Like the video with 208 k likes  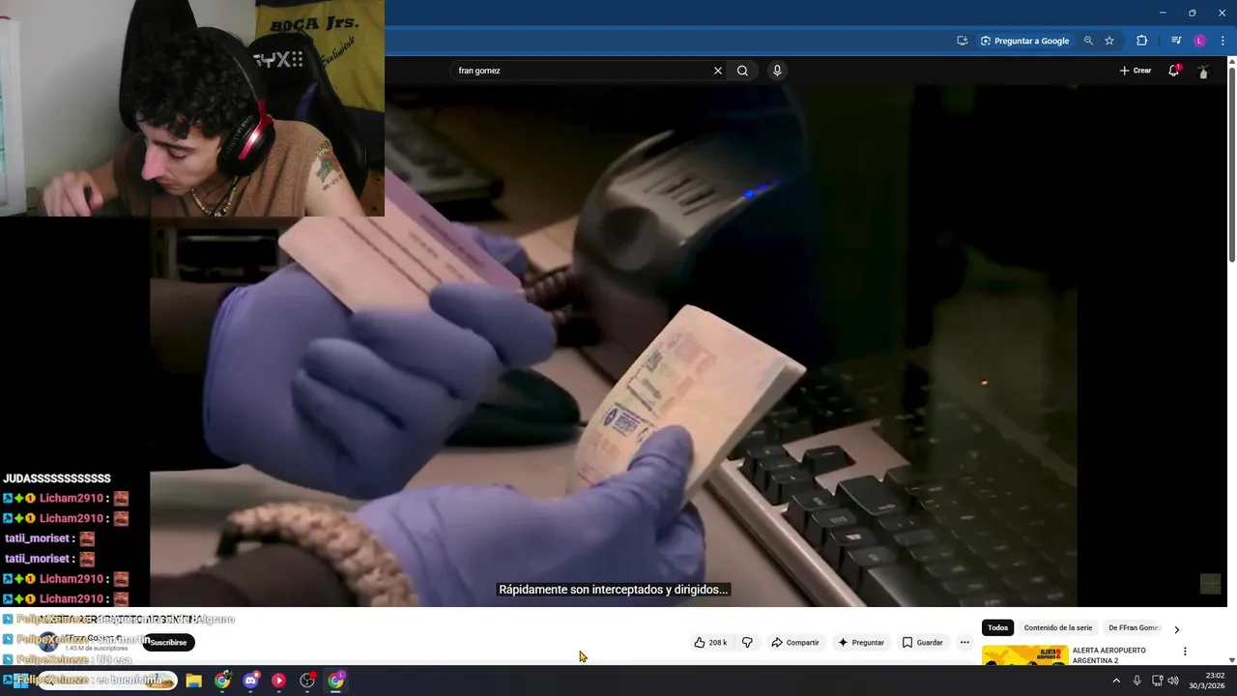tap(710, 642)
